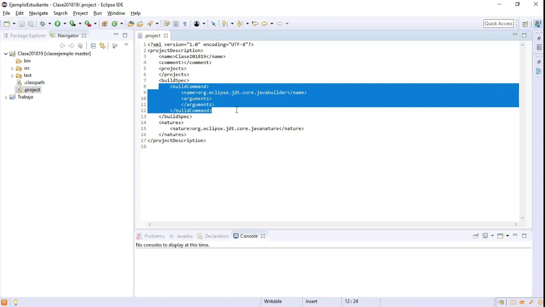Open the File menu
545x307 pixels.
coord(6,13)
